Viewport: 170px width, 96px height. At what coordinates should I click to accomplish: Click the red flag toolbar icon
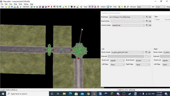point(49,7)
